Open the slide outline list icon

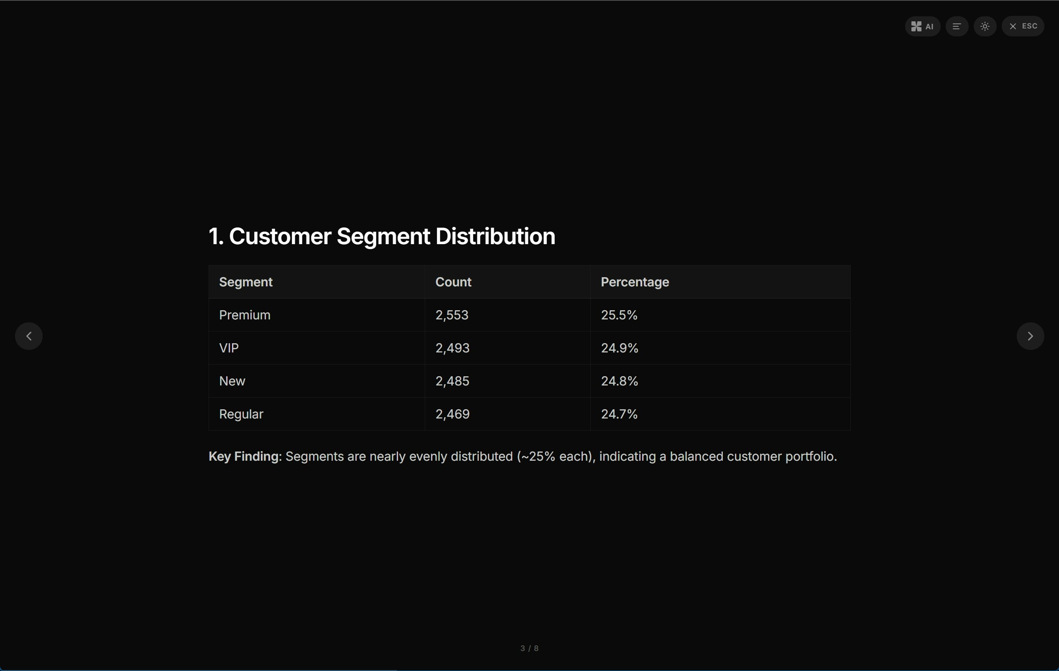click(x=957, y=26)
